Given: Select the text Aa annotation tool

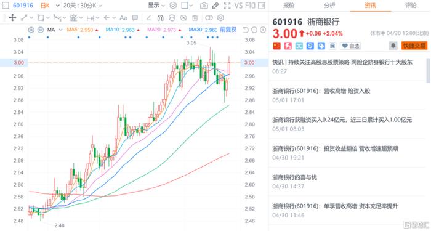Looking at the screenshot, I should coord(123,18).
